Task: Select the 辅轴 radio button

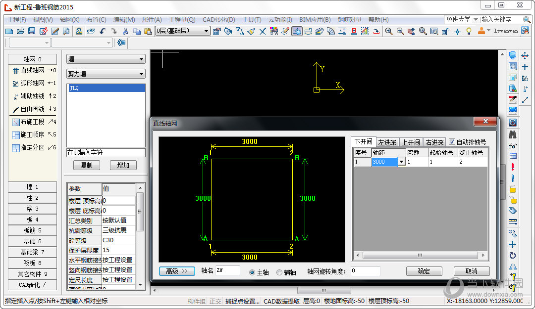Action: click(x=279, y=272)
